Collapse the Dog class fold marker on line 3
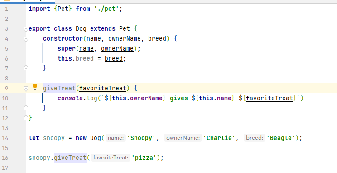This screenshot has width=337, height=173. coord(26,29)
